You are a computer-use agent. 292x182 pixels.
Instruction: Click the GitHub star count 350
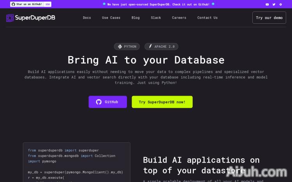tap(47, 4)
